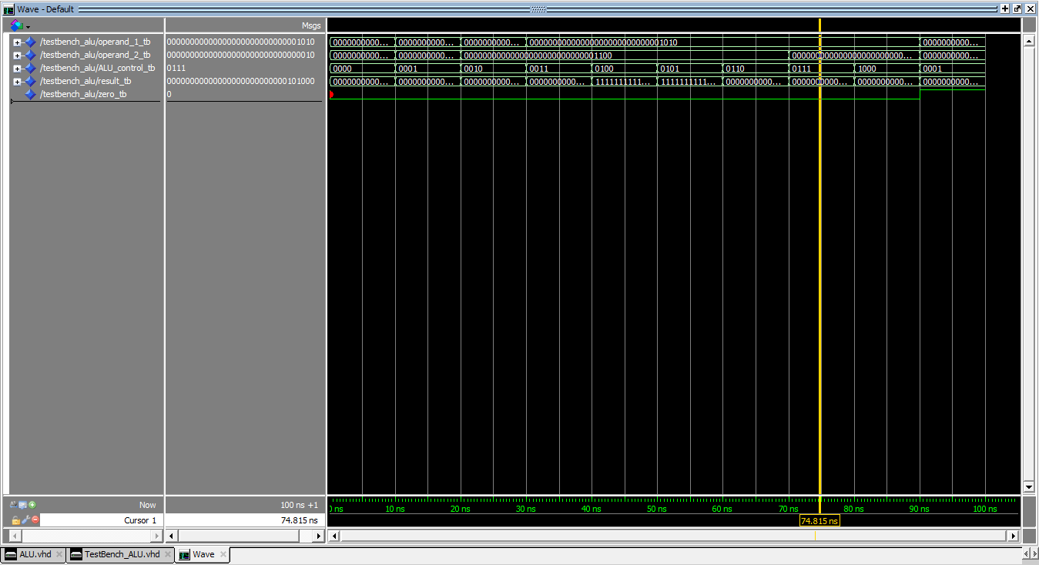Select the /testbench_alu/zero_tb signal name
Screen dimensions: 1039x565
[84, 93]
